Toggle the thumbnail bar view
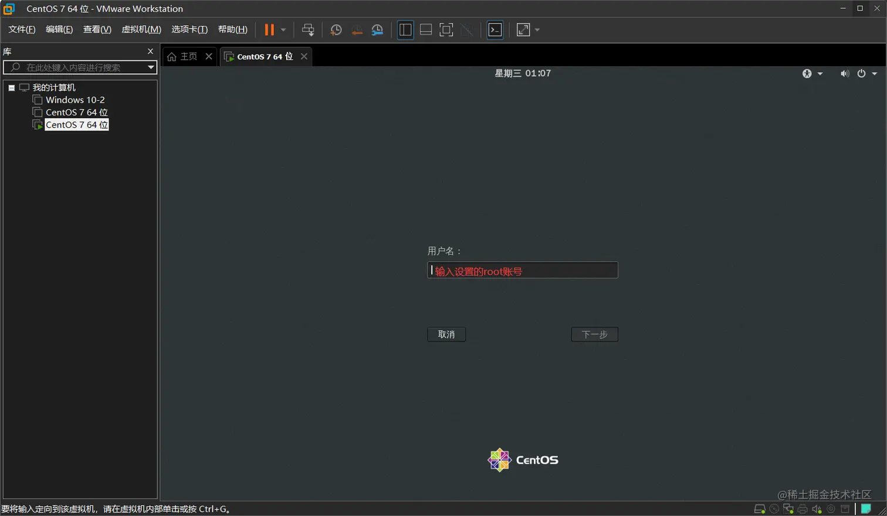 pos(426,30)
